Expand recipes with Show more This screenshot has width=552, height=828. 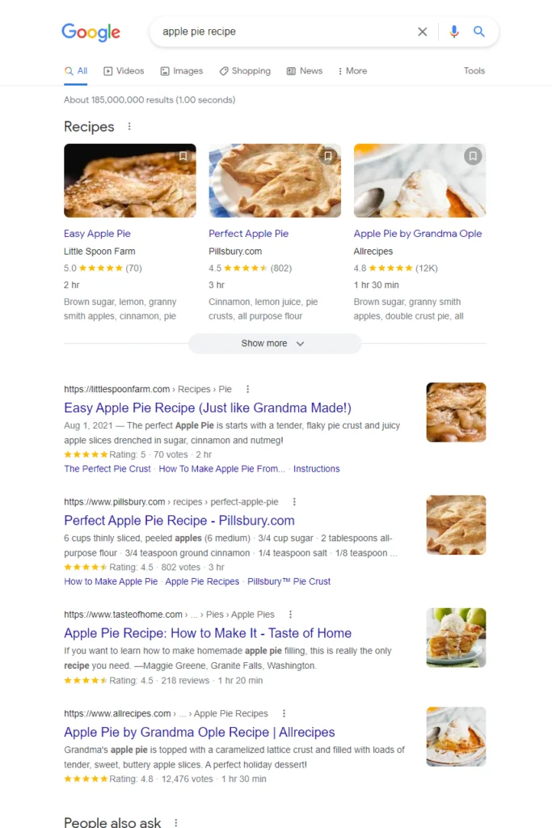tap(274, 344)
